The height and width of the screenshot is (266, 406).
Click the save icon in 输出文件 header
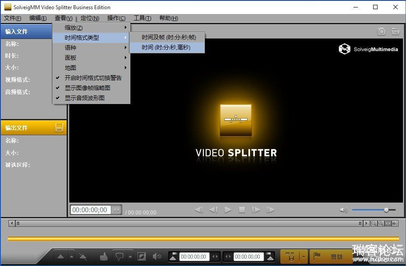[x=59, y=128]
